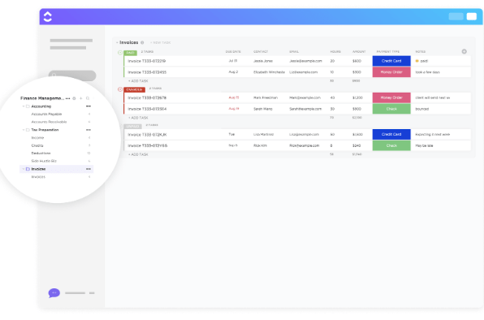Sort by Contact column header
This screenshot has width=484, height=320.
pyautogui.click(x=261, y=51)
